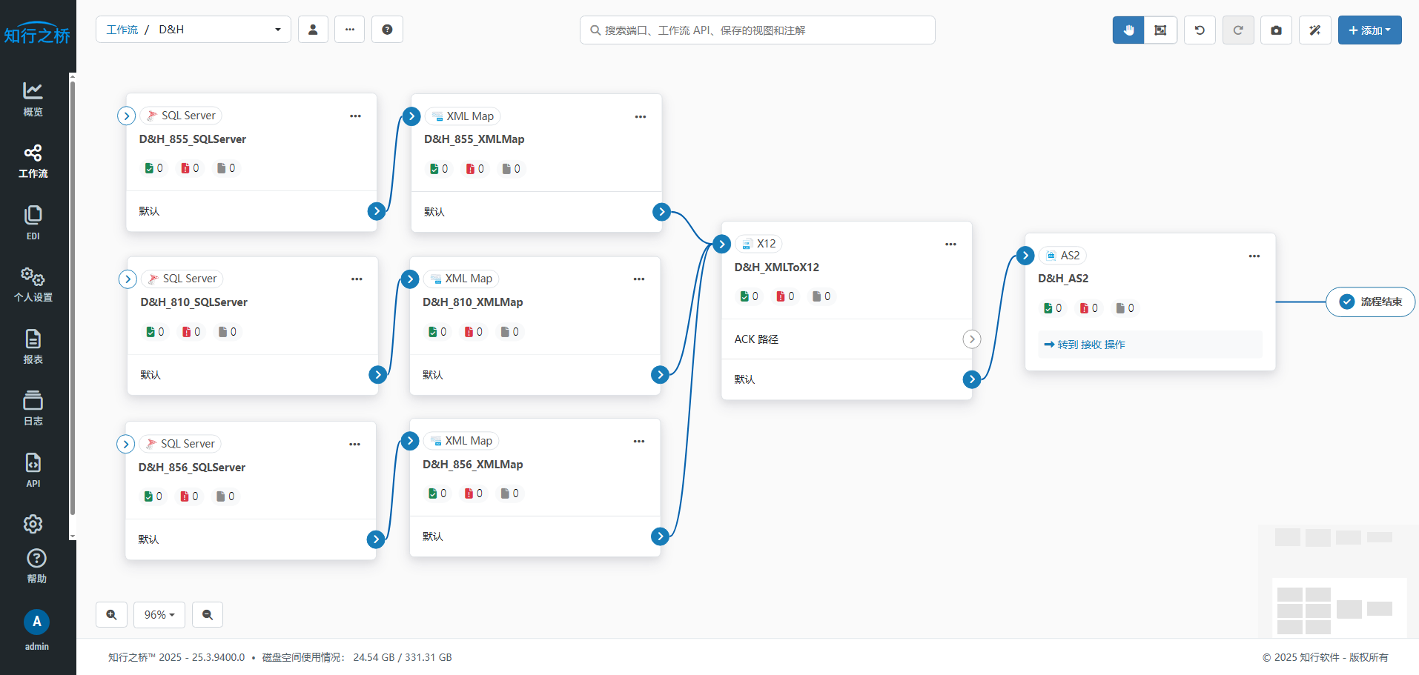The height and width of the screenshot is (675, 1419).
Task: Click the zoom in magnifier icon
Action: [111, 614]
